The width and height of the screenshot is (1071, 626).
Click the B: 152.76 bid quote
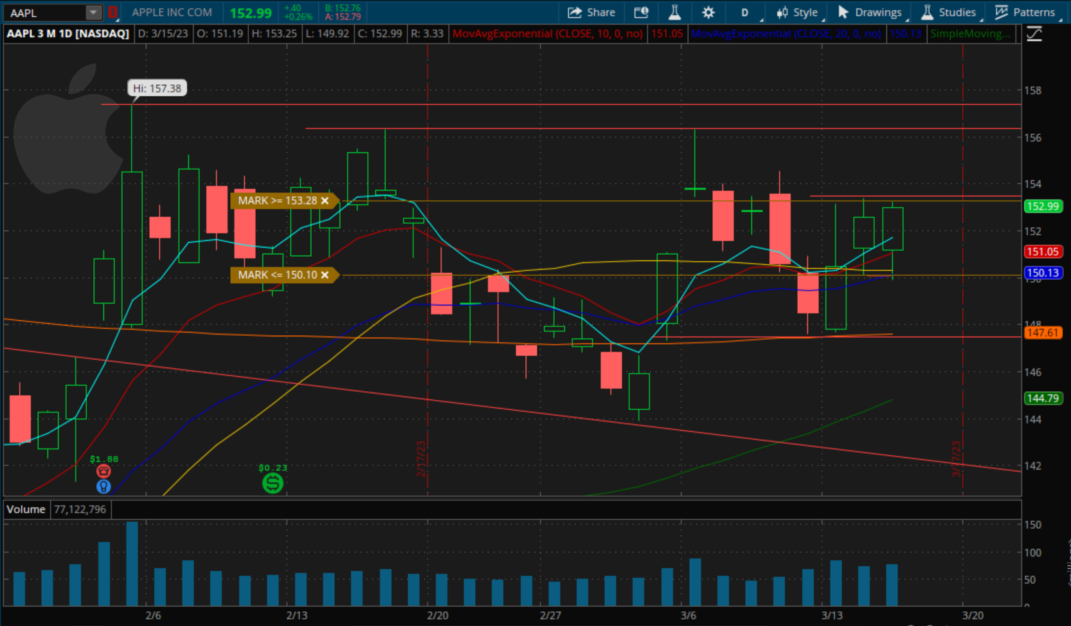(x=343, y=8)
